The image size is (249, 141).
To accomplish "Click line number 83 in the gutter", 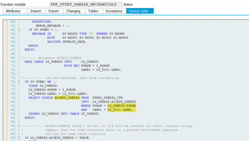I will (13, 114).
